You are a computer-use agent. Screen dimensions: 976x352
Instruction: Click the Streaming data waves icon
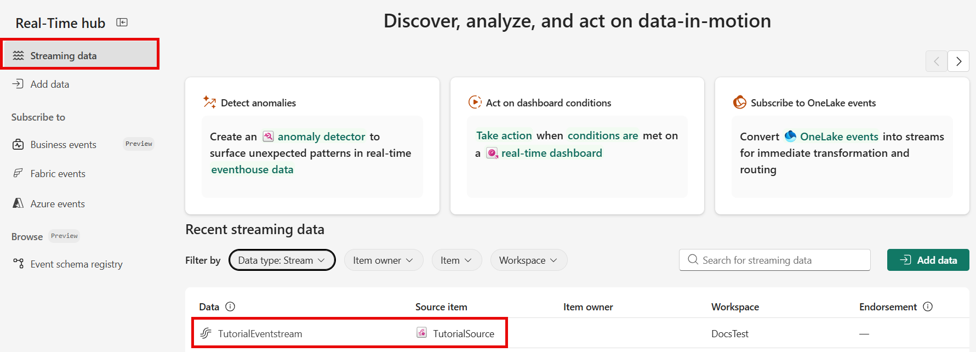(19, 55)
